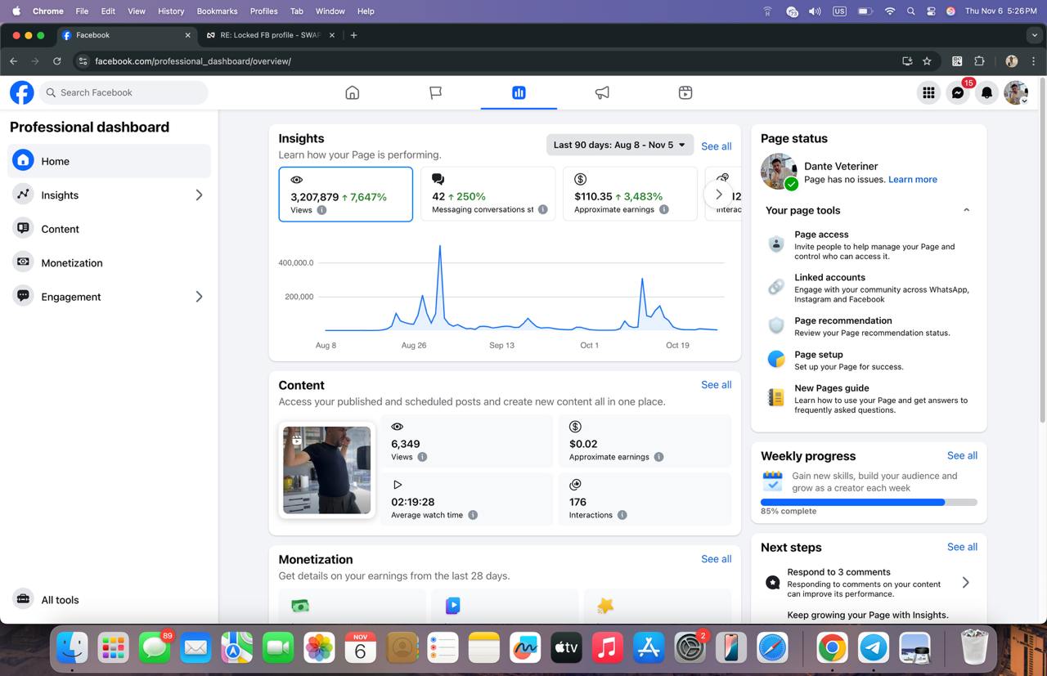
Task: Click info icon next to Average watch time
Action: (x=473, y=515)
